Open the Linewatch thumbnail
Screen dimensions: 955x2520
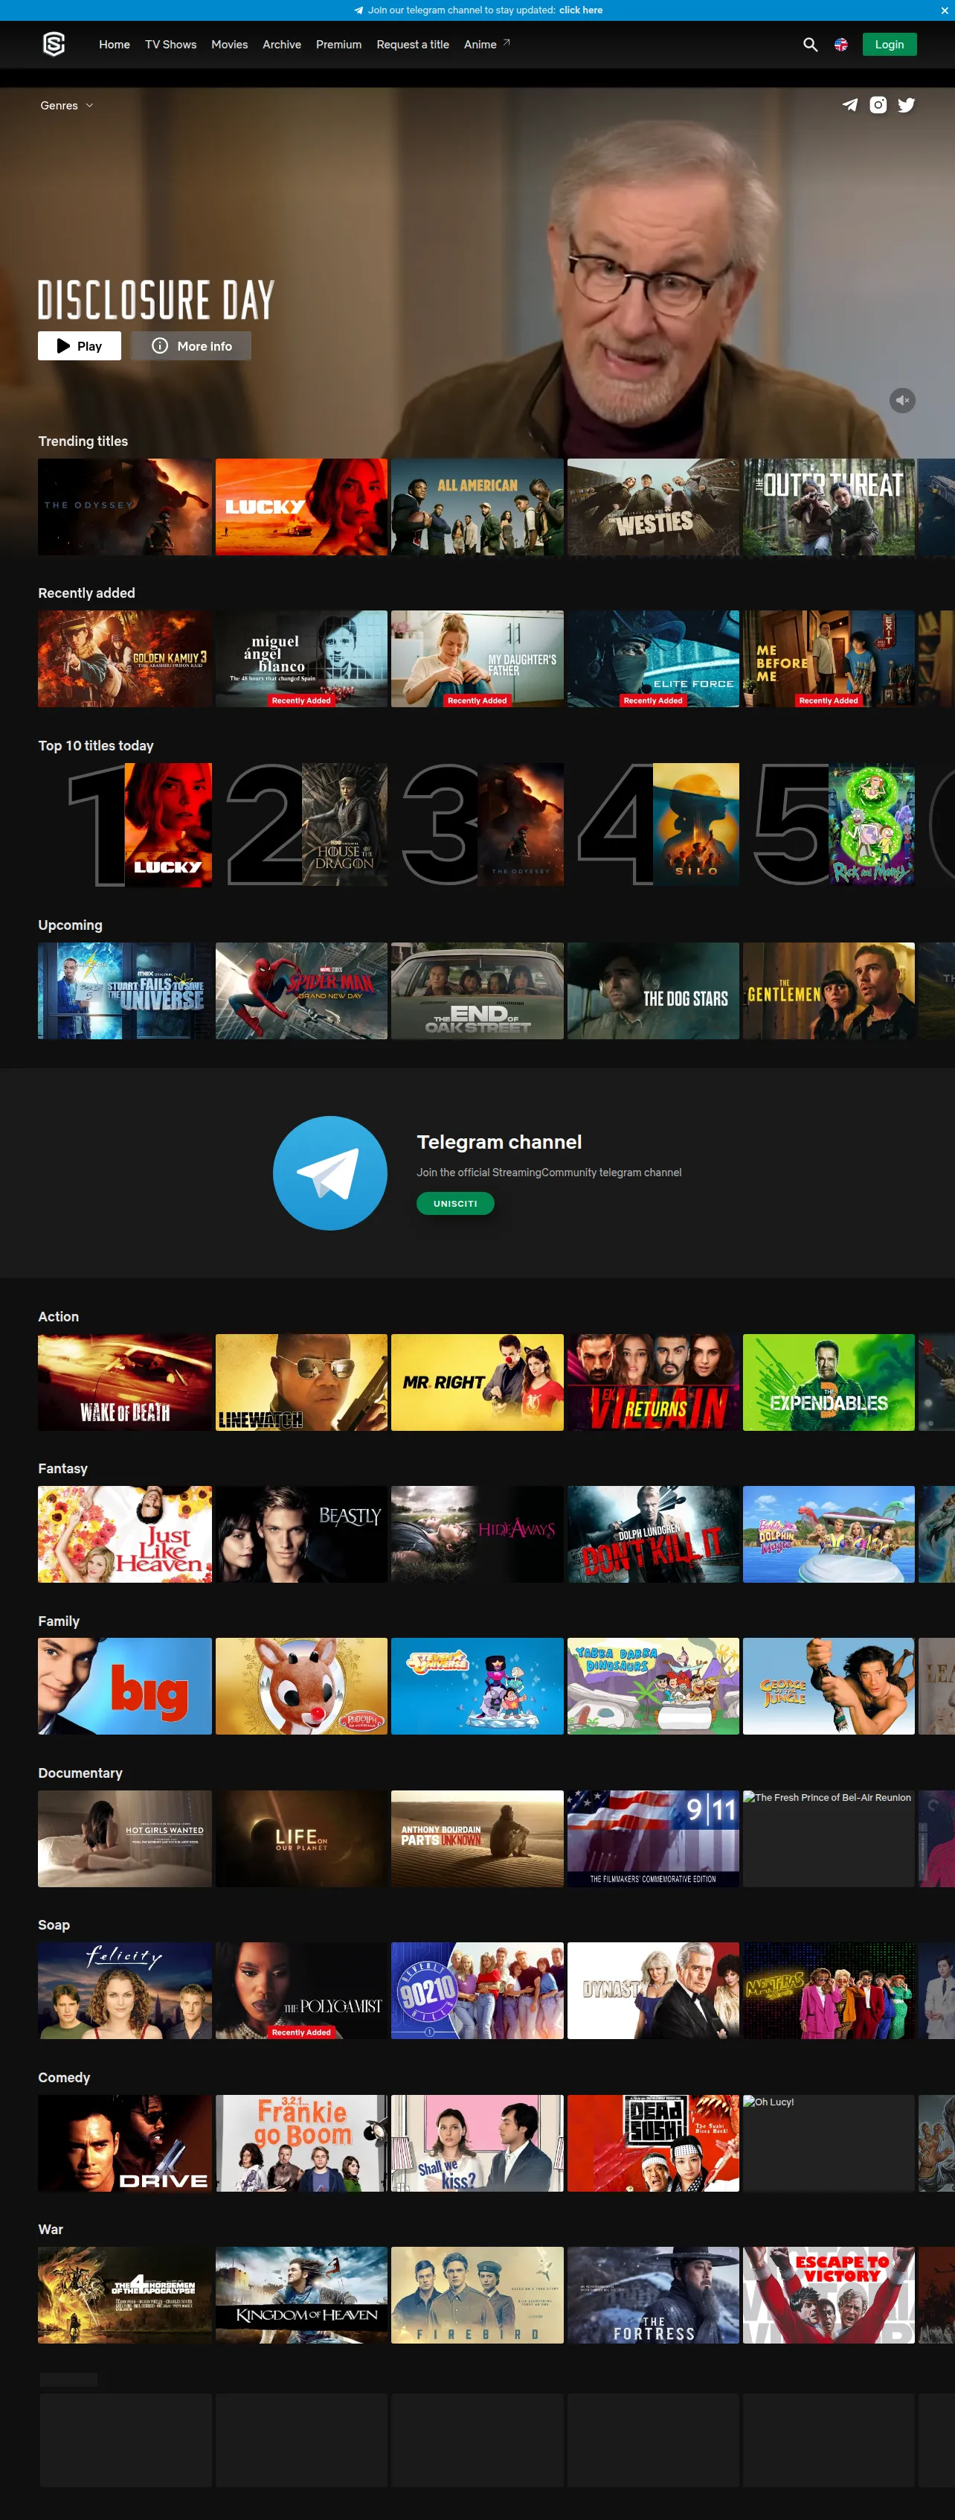point(301,1382)
